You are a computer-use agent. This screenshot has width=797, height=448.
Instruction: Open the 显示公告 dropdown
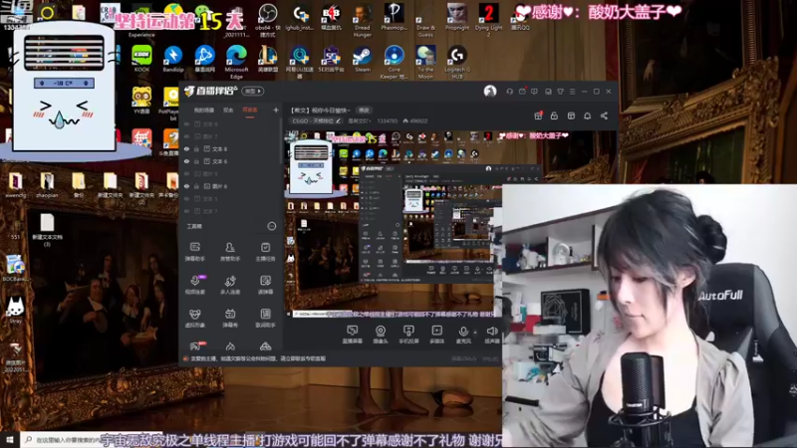tap(359, 120)
